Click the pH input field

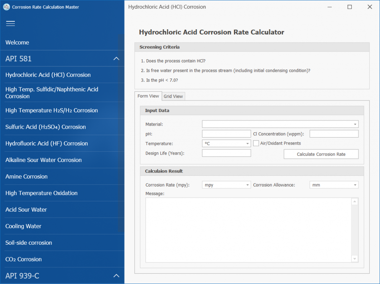click(x=226, y=134)
